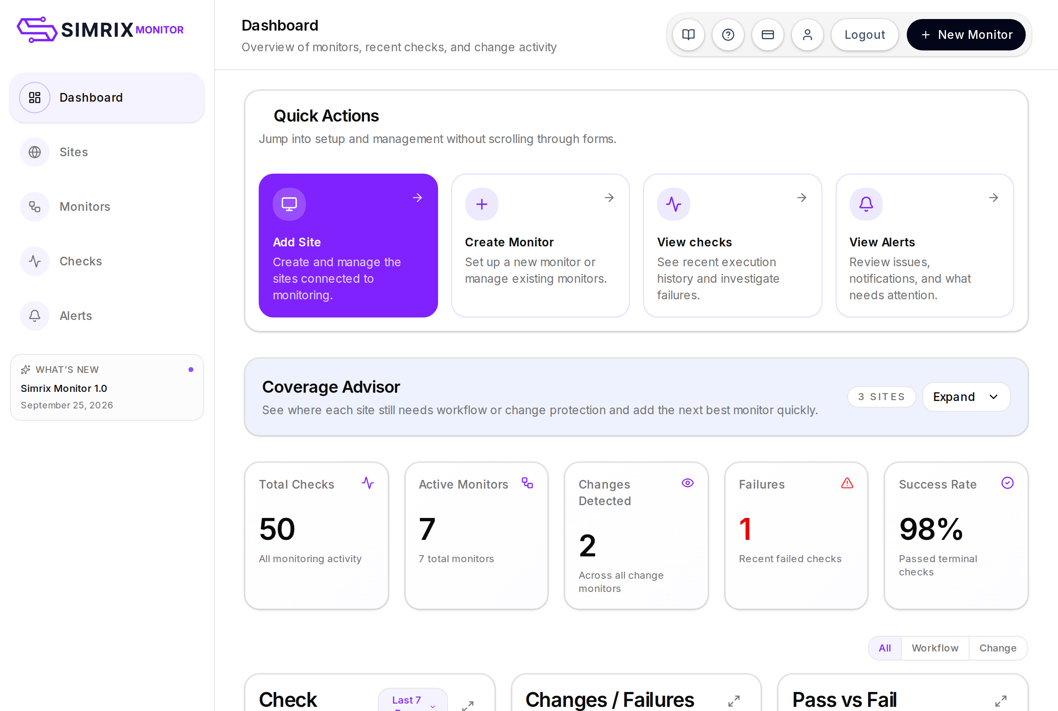
Task: Open the Failures stat card
Action: click(x=796, y=535)
